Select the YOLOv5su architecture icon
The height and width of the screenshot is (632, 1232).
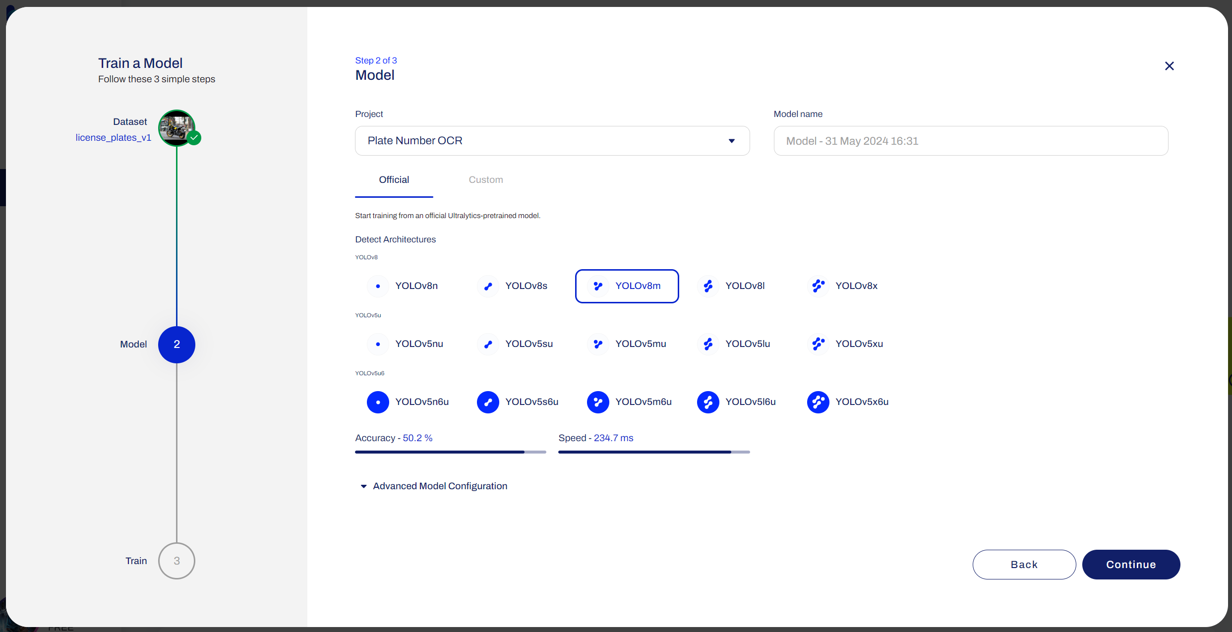(x=488, y=344)
